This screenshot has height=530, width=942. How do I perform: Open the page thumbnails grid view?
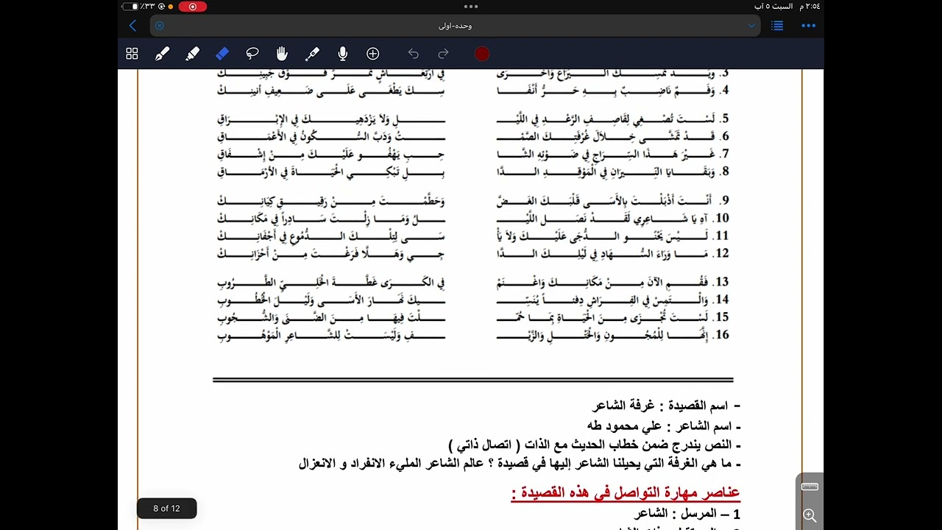coord(132,54)
